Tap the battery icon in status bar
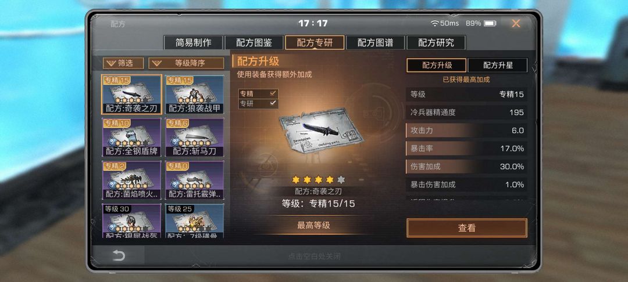 pos(490,23)
